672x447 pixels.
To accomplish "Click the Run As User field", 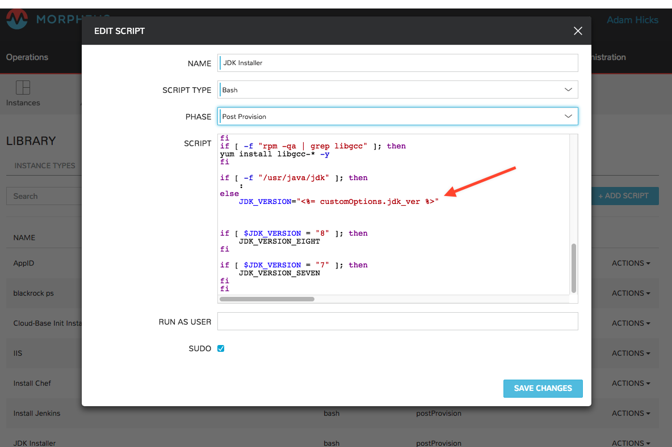I will coord(398,321).
